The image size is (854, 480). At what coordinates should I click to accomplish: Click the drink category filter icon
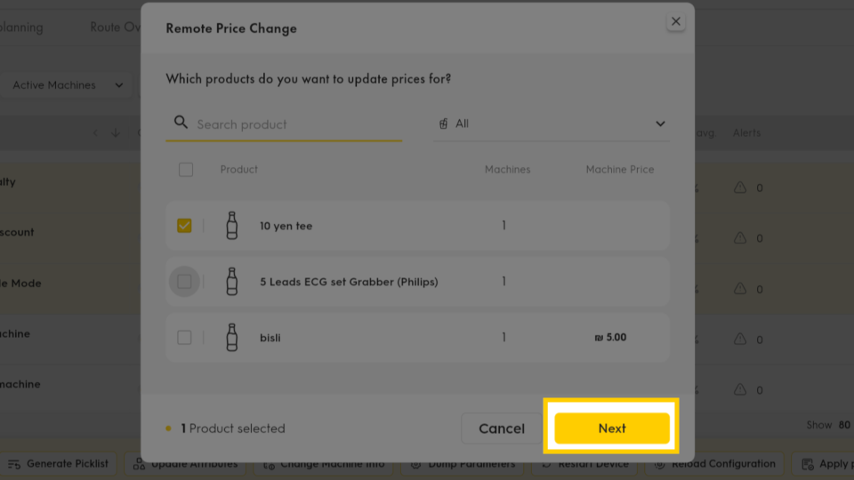click(443, 124)
